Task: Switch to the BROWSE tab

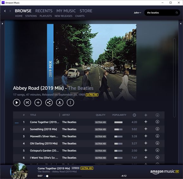Action: tap(23, 11)
